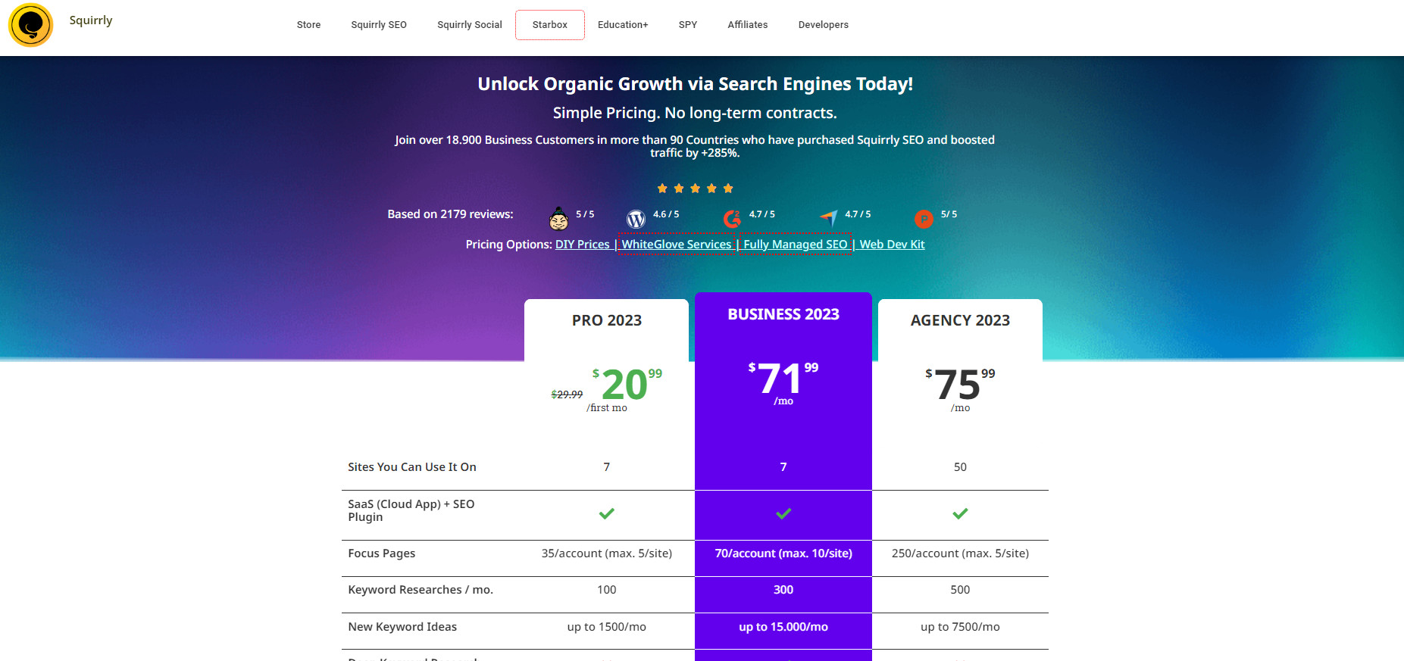
Task: Click the BUSINESS $71.99 price
Action: 783,379
